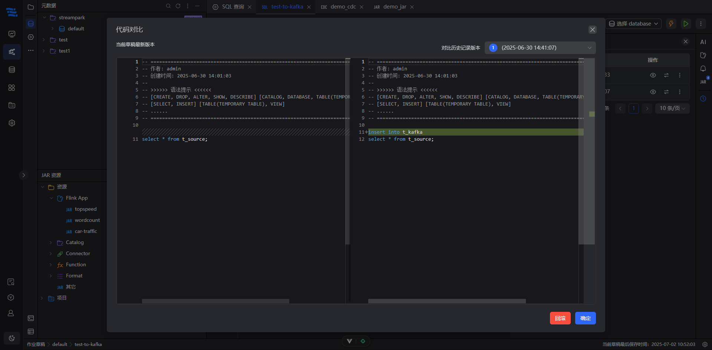This screenshot has height=350, width=712.
Task: Click the blue 确定 confirm button
Action: tap(585, 318)
